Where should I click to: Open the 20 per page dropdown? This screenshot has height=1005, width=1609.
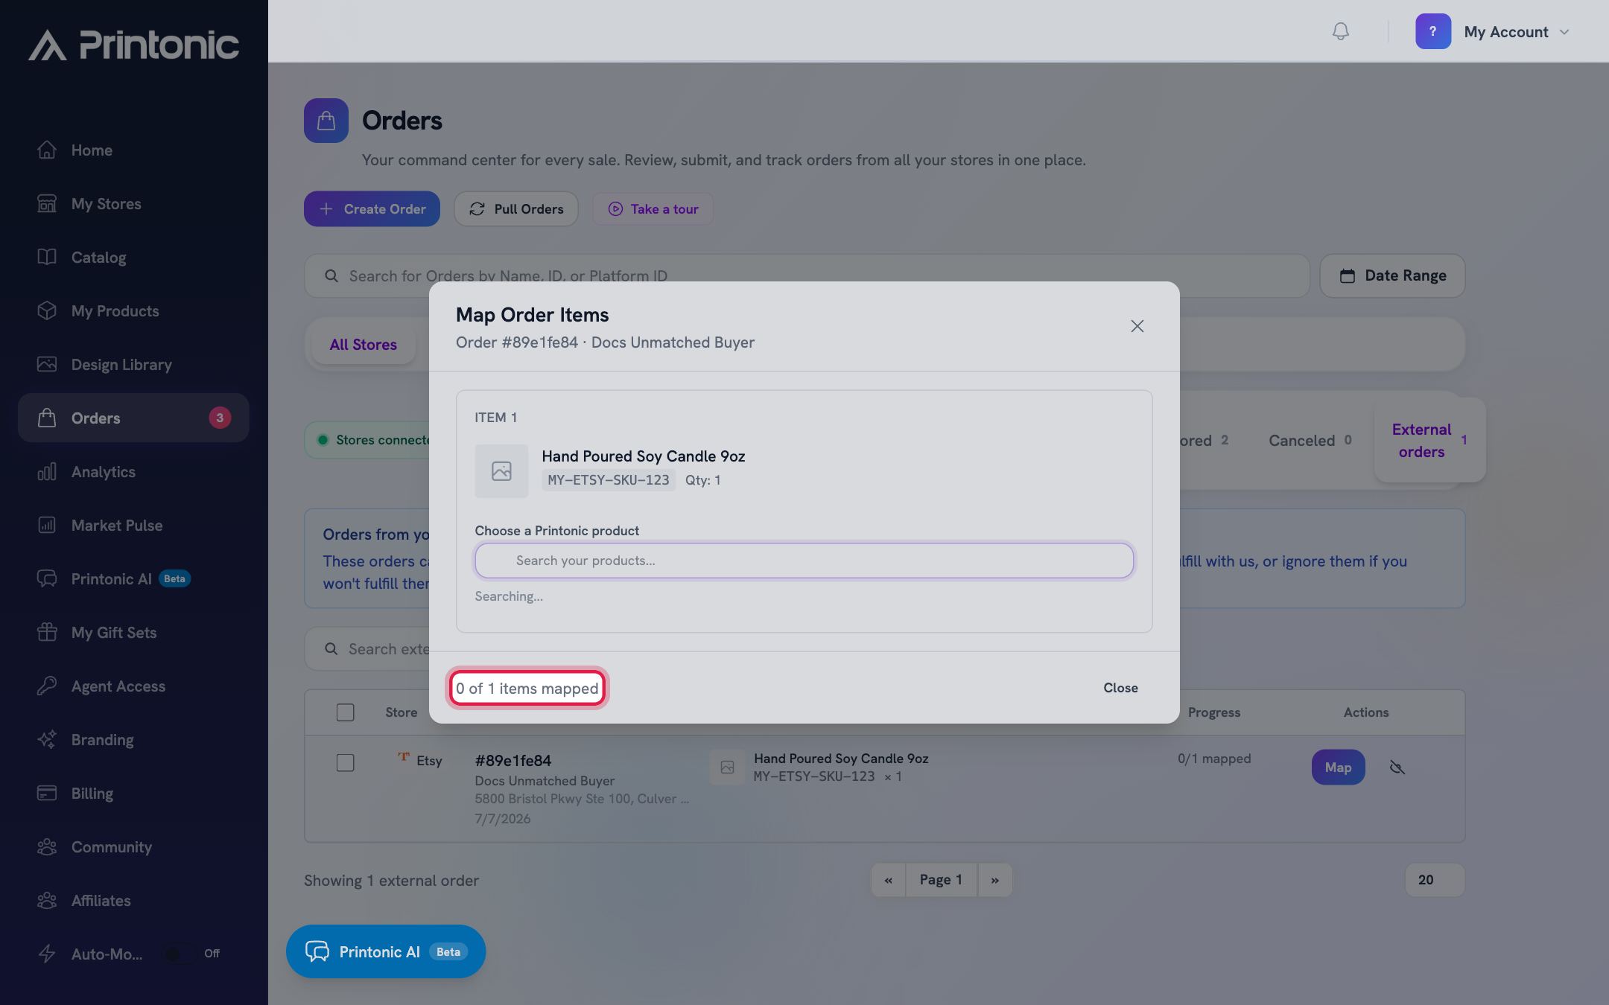point(1435,880)
